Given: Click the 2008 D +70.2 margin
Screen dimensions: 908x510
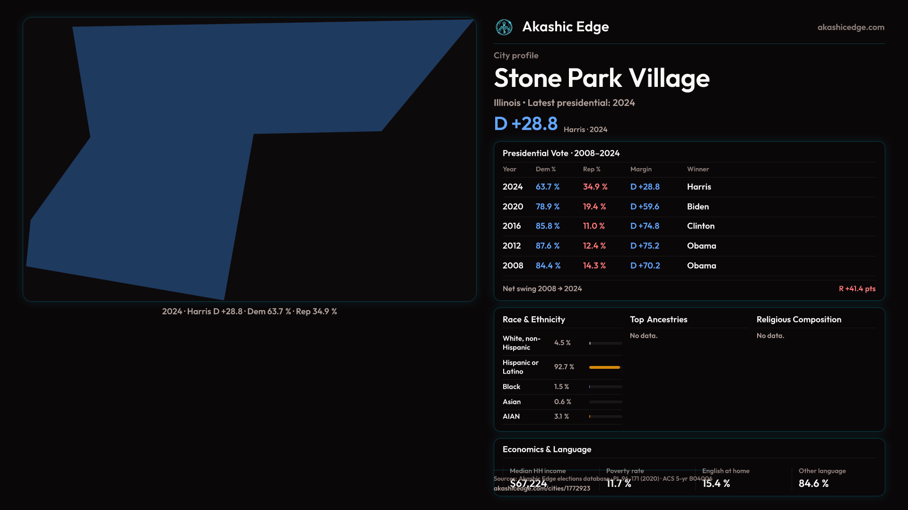Looking at the screenshot, I should pos(645,266).
